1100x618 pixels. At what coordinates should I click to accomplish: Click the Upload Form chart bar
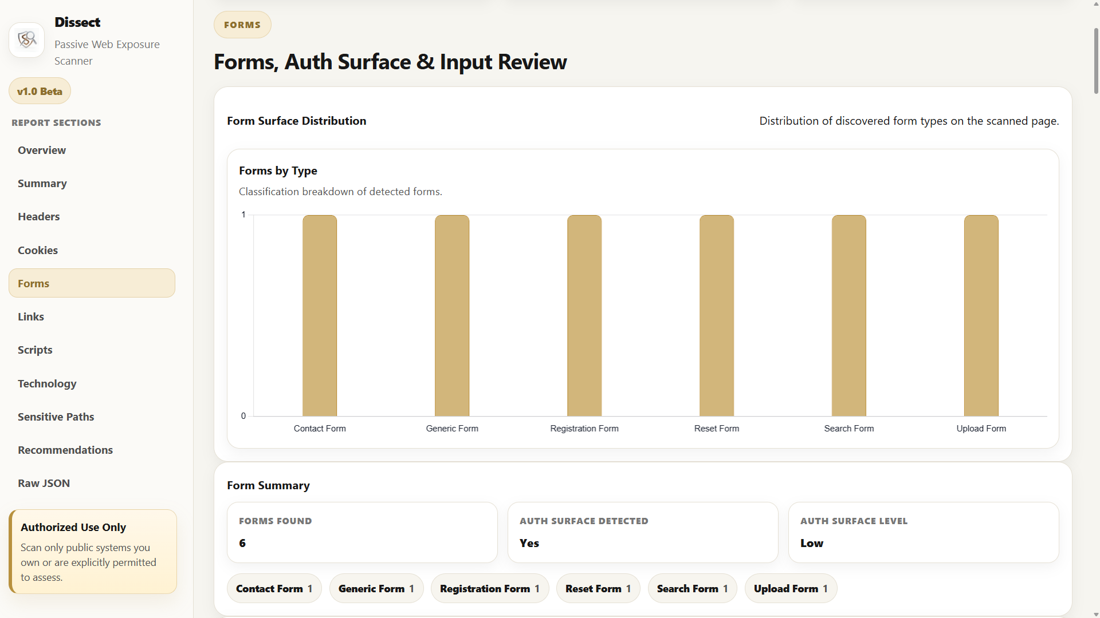click(981, 315)
